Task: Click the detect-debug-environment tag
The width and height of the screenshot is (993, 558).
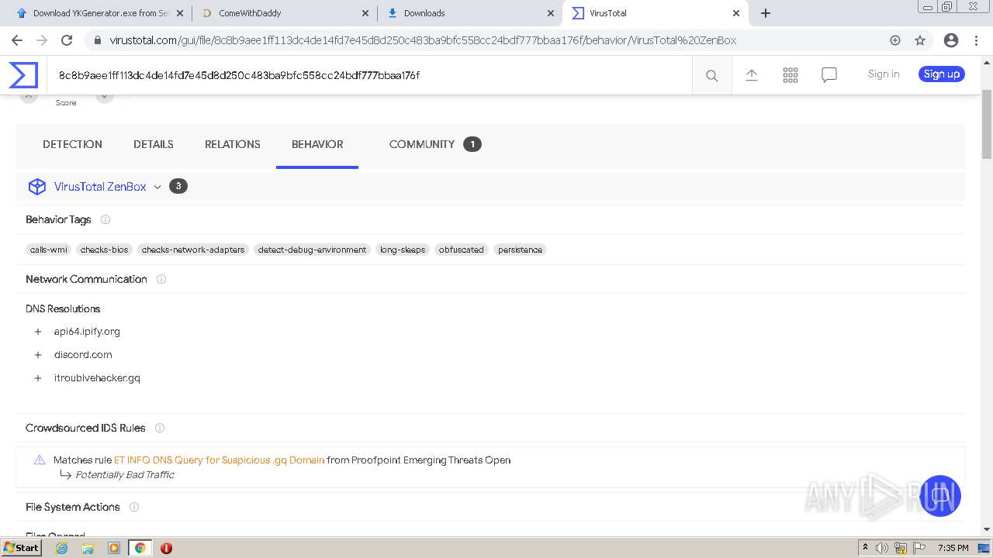Action: (x=312, y=250)
